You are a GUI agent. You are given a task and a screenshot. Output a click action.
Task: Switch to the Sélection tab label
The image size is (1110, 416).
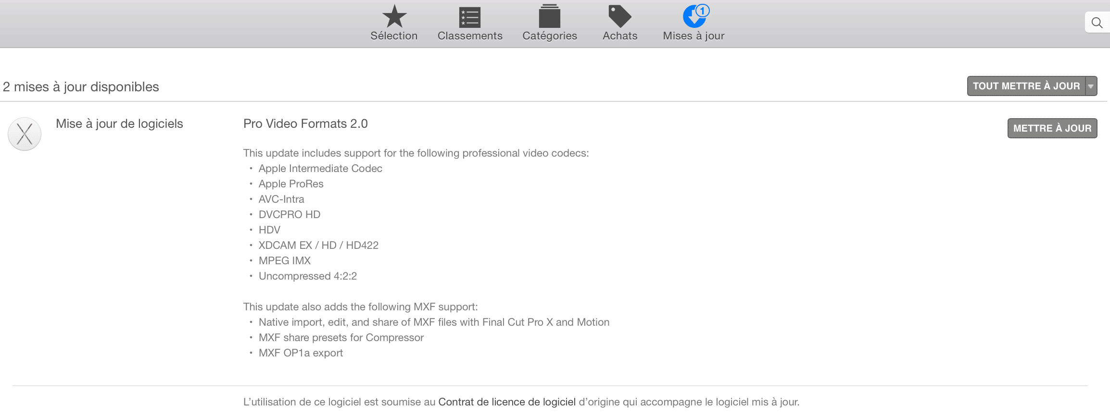(394, 36)
